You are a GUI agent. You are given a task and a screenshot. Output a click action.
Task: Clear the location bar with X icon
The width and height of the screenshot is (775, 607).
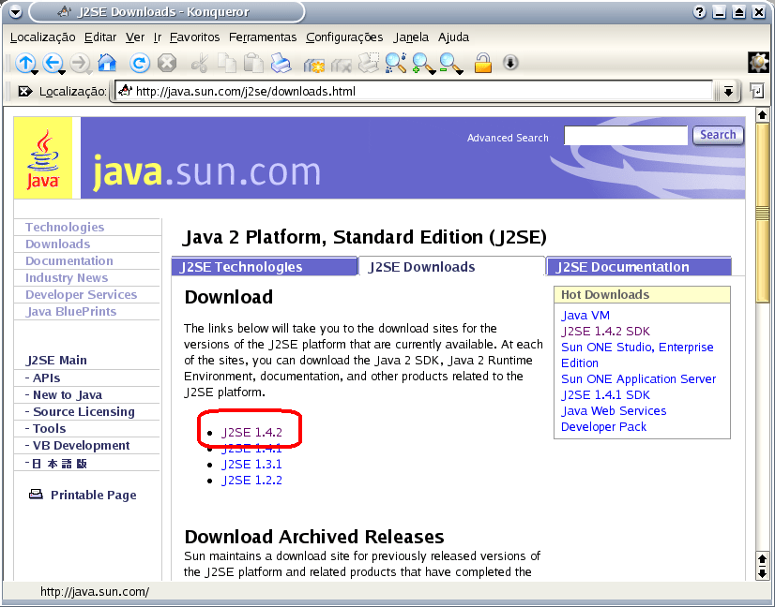pyautogui.click(x=24, y=91)
